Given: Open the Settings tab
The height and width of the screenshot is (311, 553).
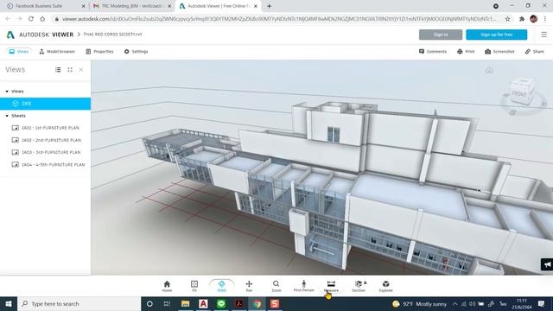Looking at the screenshot, I should point(136,52).
